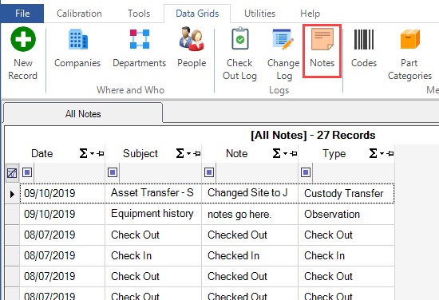Open the File menu

pos(22,14)
